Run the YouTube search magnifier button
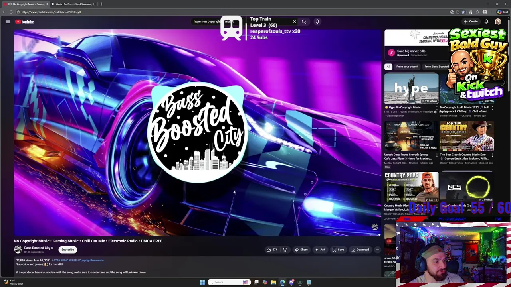This screenshot has height=287, width=511. pyautogui.click(x=304, y=22)
